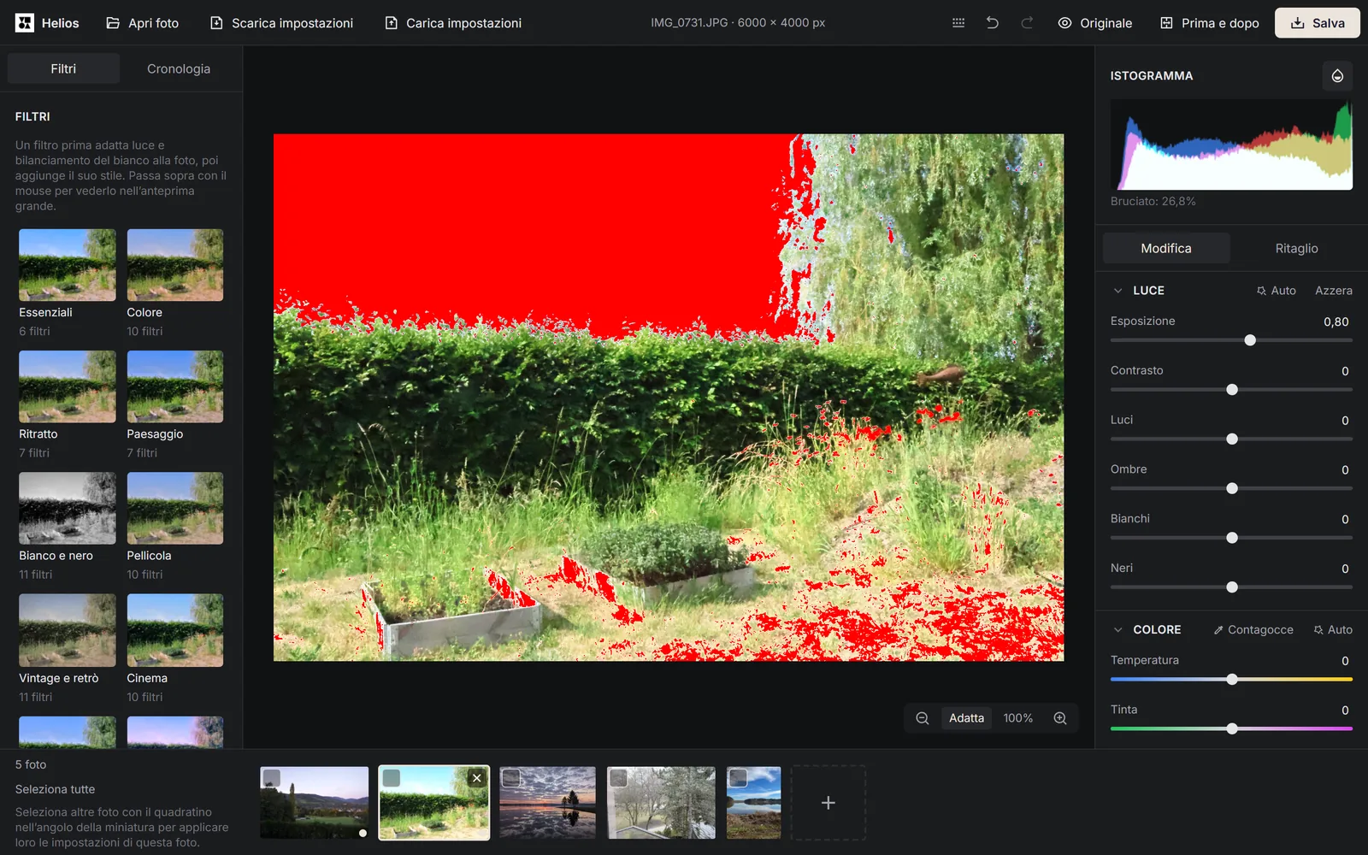1368x855 pixels.
Task: Apply Auto to the LUCE section
Action: (1276, 291)
